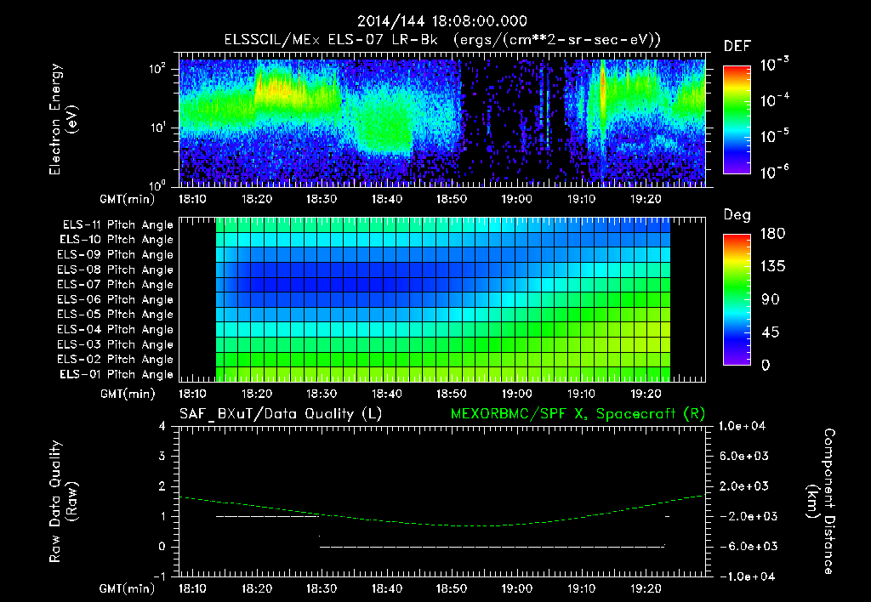Click the ELS-09 Pitch Angle row label
The width and height of the screenshot is (871, 602).
click(x=115, y=255)
